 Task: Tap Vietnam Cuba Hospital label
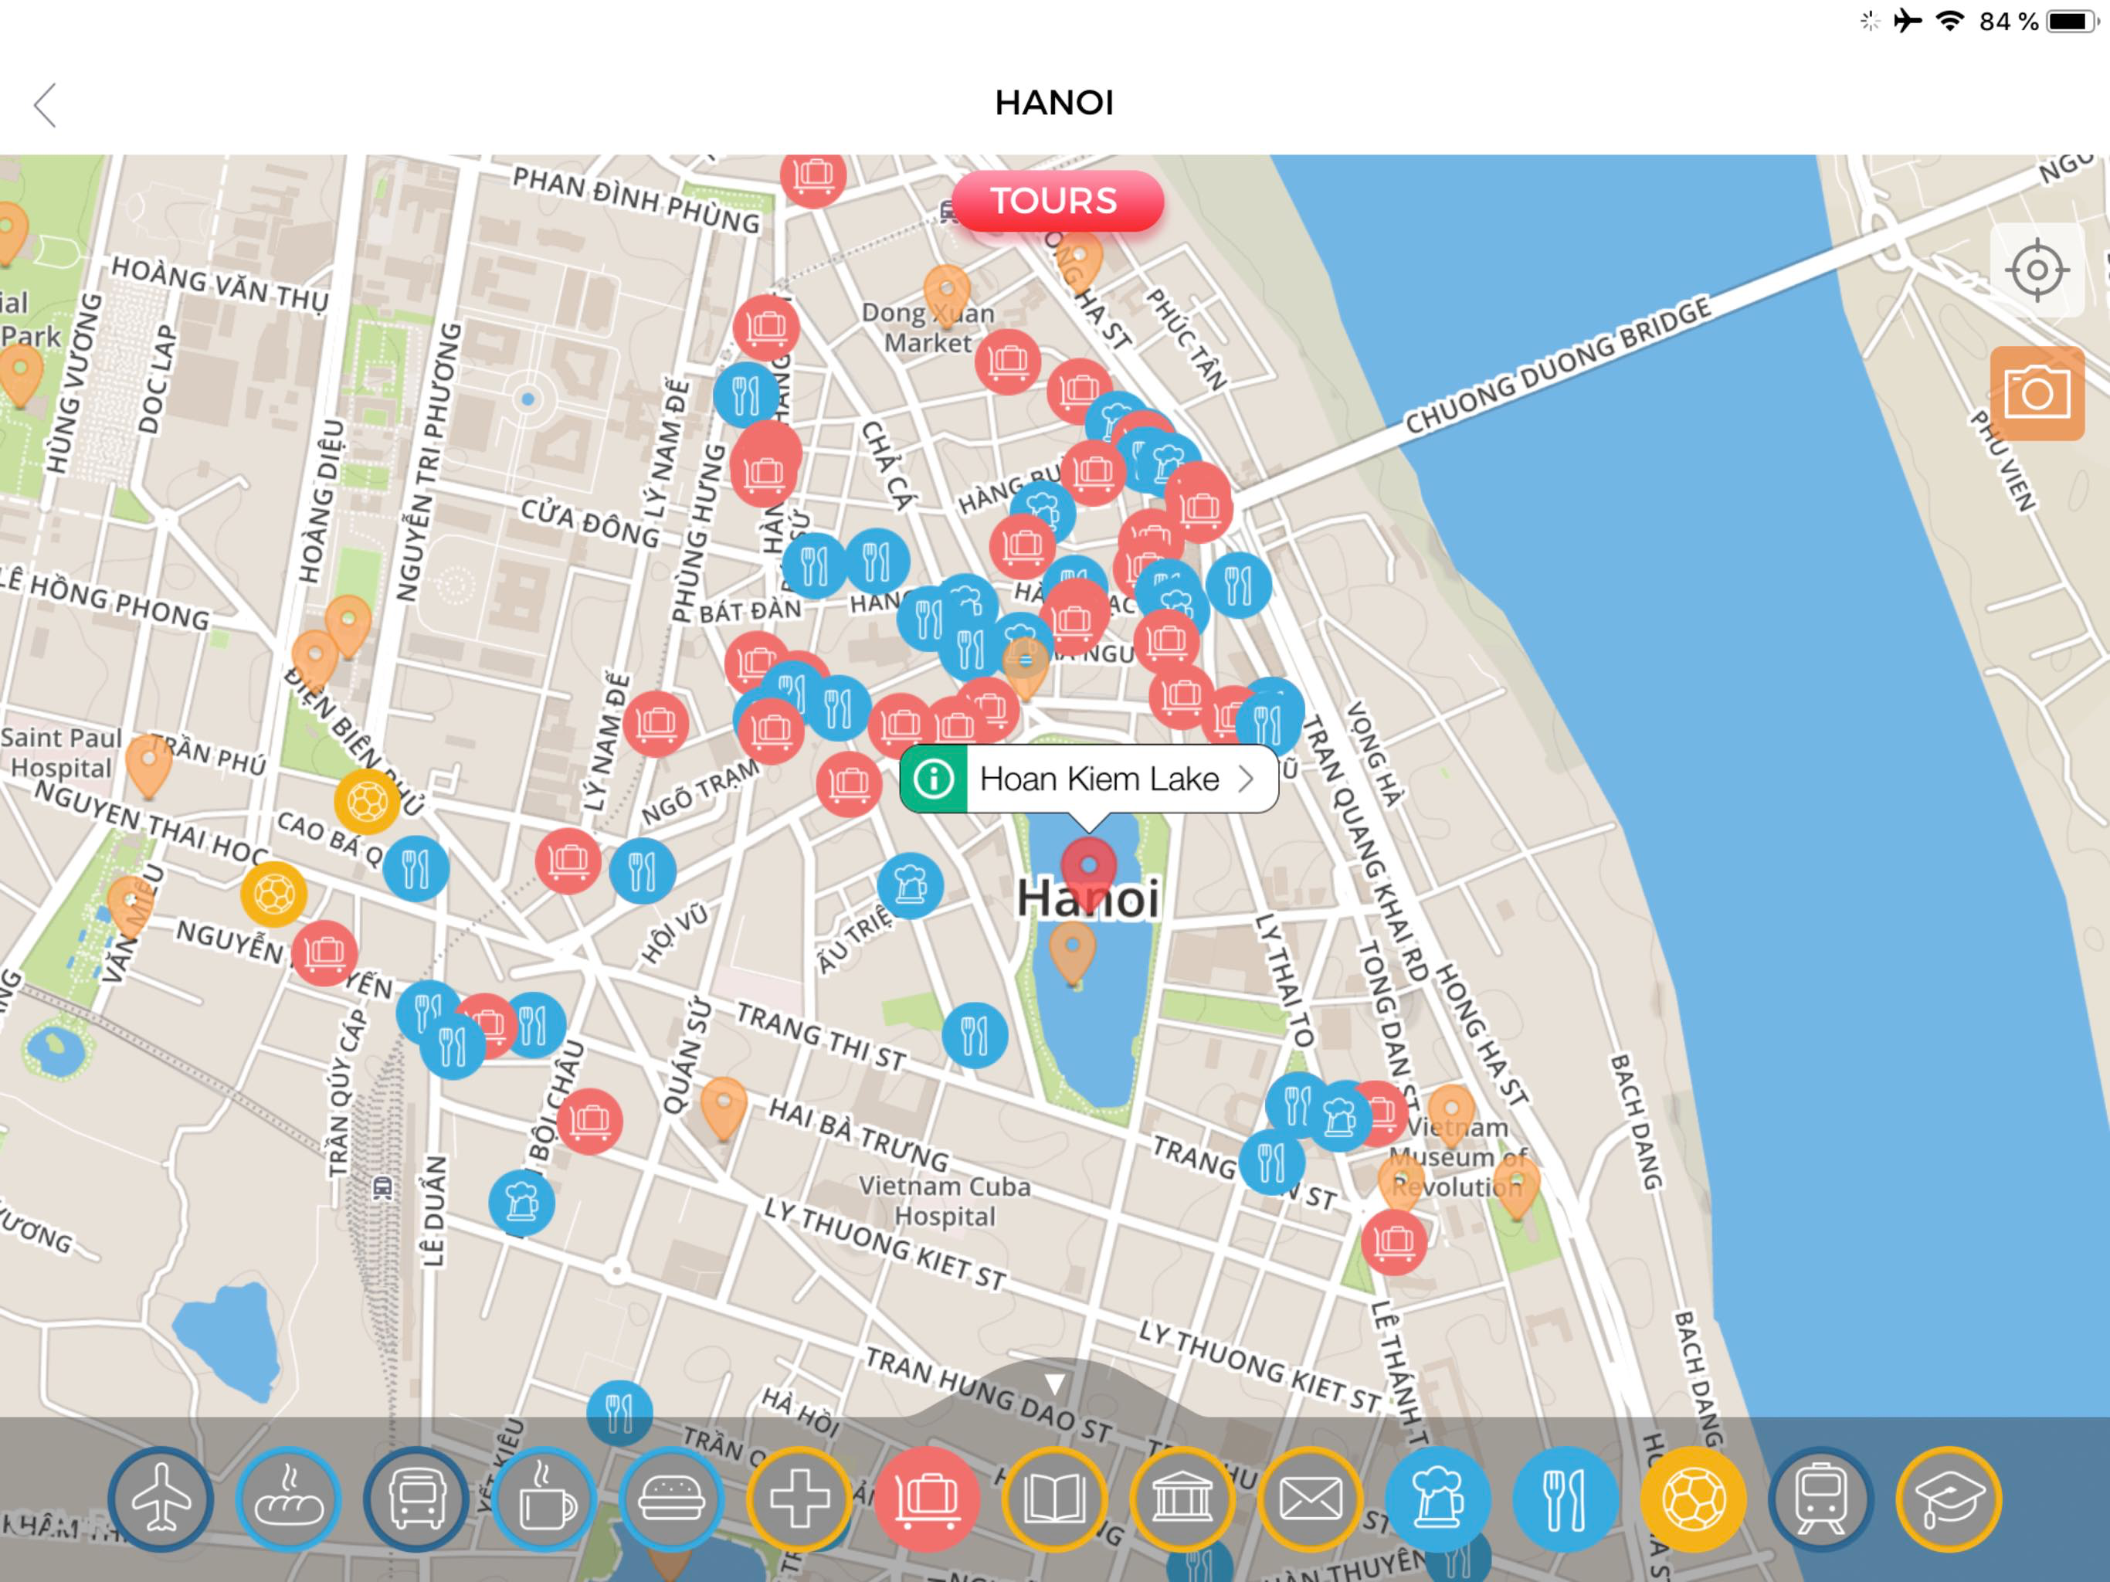(945, 1201)
